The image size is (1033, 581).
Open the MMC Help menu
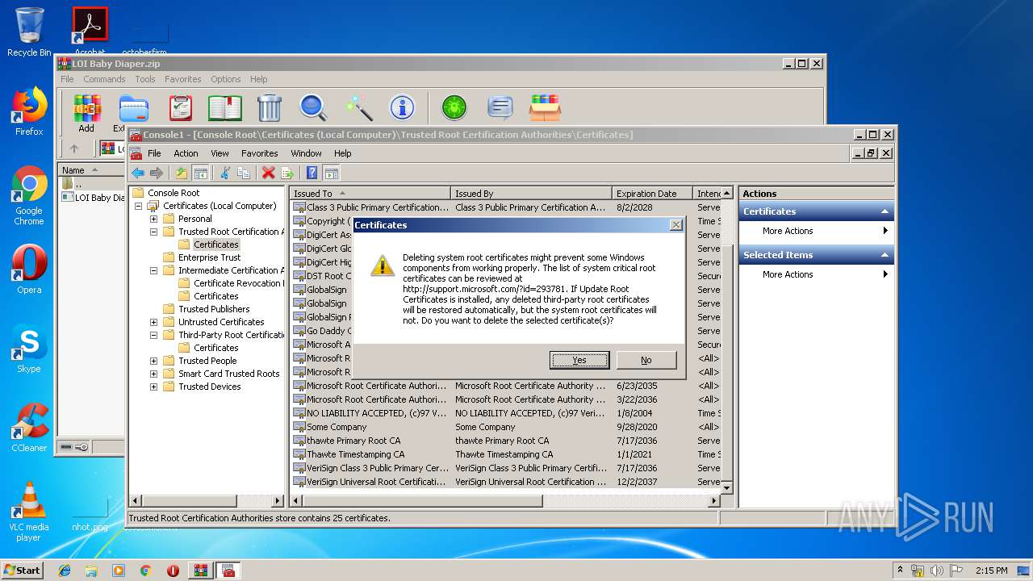coord(342,153)
